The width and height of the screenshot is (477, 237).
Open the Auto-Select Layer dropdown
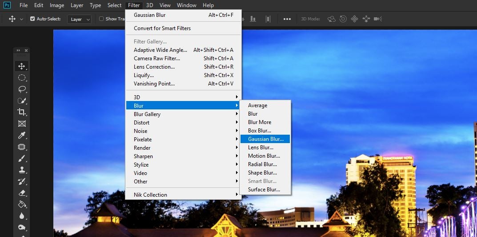click(80, 19)
